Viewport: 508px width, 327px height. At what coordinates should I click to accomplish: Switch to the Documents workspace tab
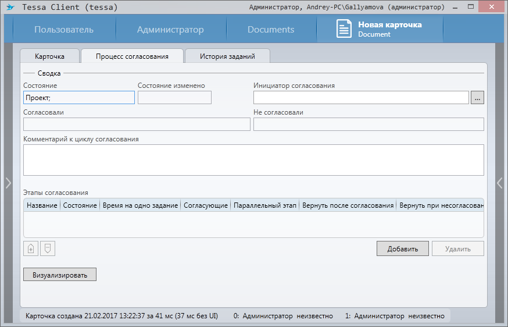271,30
